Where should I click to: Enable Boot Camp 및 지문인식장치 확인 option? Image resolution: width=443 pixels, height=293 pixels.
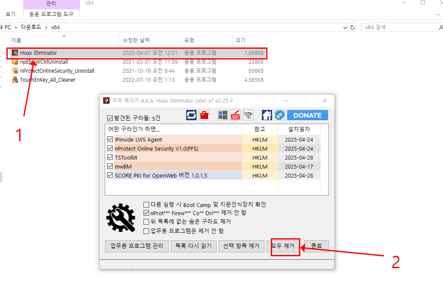point(147,204)
